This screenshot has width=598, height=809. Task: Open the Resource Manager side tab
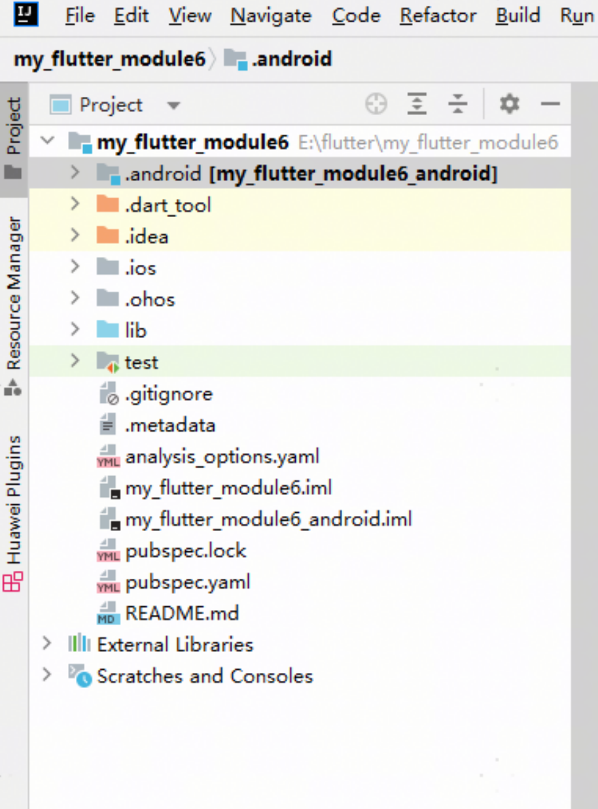coord(14,306)
